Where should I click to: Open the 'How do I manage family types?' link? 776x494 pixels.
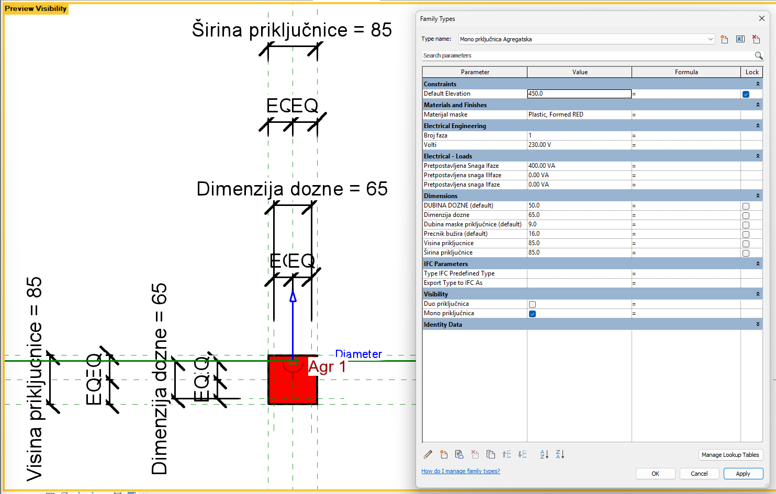[x=460, y=471]
